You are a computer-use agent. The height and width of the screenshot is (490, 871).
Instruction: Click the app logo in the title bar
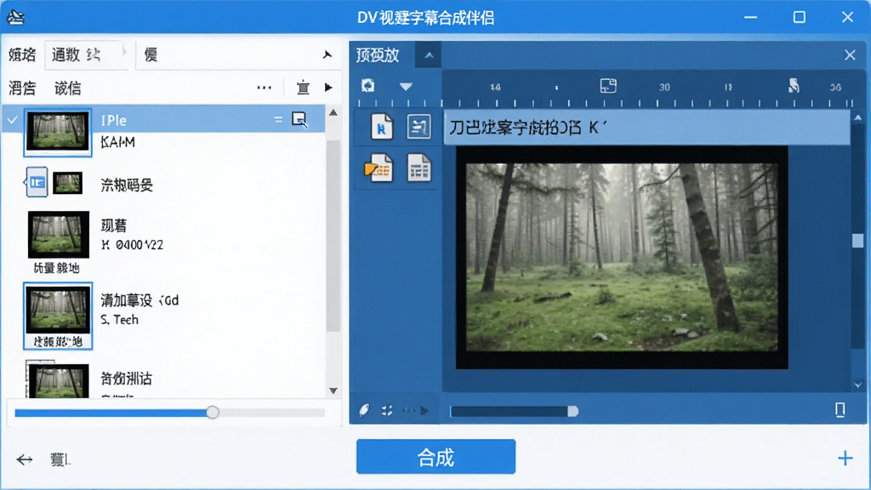(x=15, y=17)
